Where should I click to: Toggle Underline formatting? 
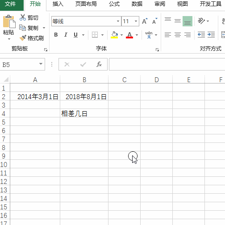pos(75,35)
